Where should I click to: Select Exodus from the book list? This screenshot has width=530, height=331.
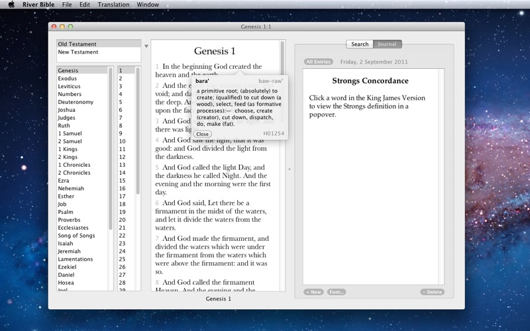[x=67, y=79]
